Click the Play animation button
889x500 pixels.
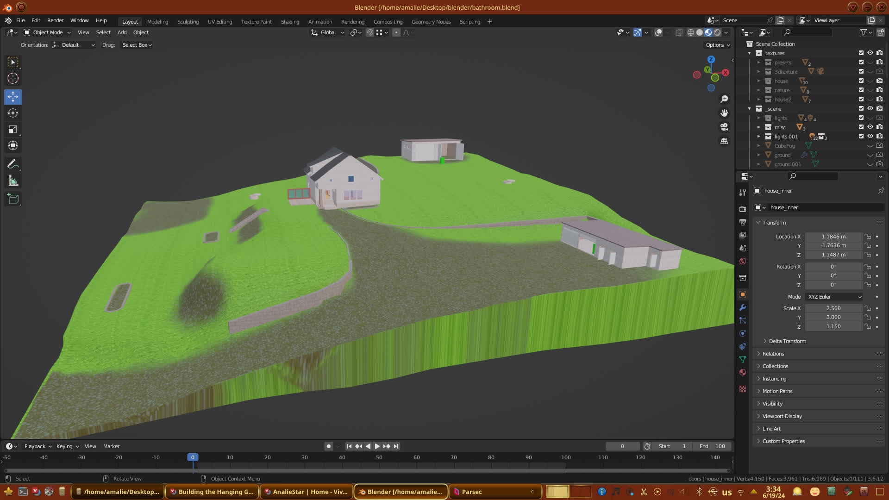tap(377, 446)
